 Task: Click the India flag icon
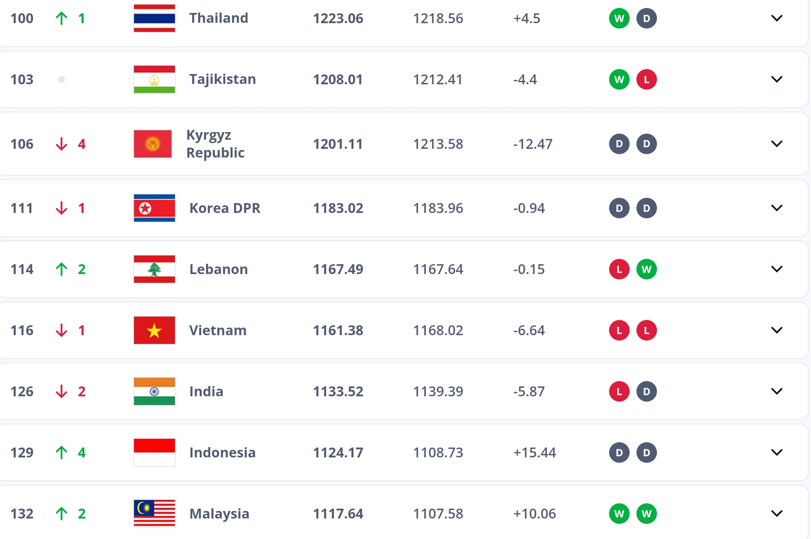click(x=154, y=391)
